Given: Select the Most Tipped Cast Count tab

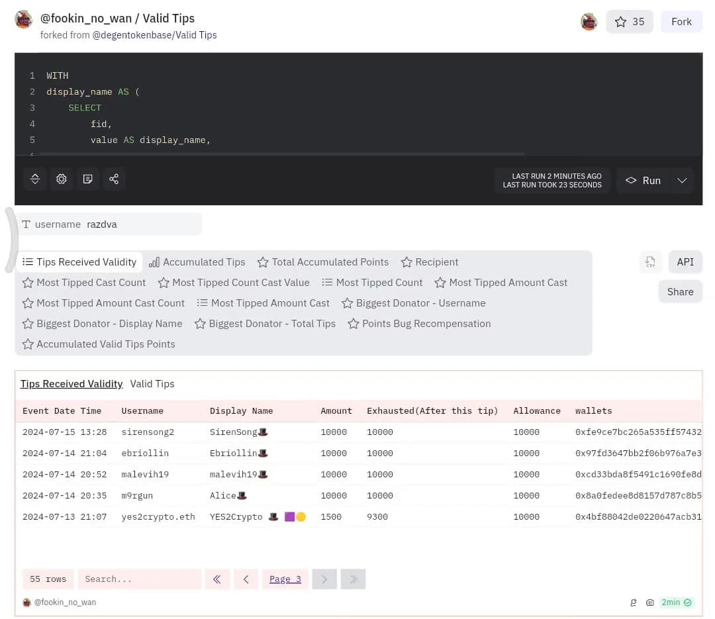Looking at the screenshot, I should (84, 283).
